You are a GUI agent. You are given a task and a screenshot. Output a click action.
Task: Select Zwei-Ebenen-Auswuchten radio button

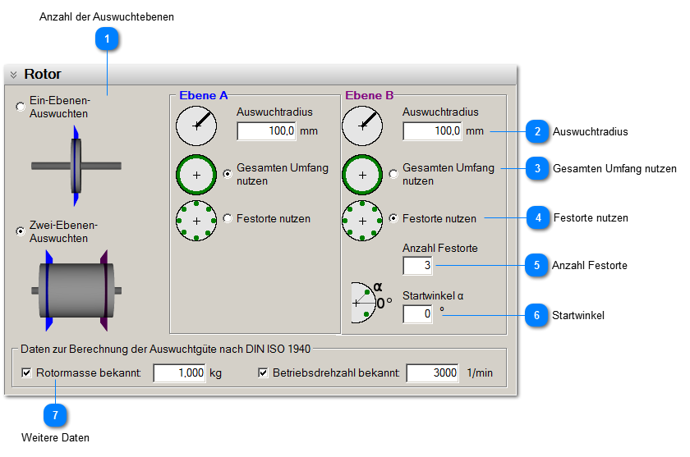[x=21, y=231]
